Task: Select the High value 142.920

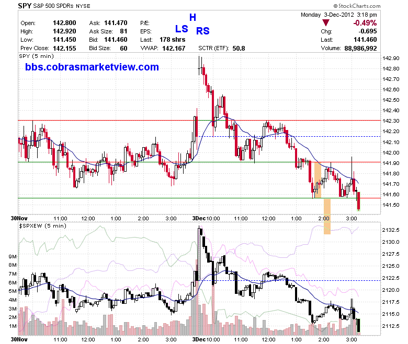Action: [64, 31]
